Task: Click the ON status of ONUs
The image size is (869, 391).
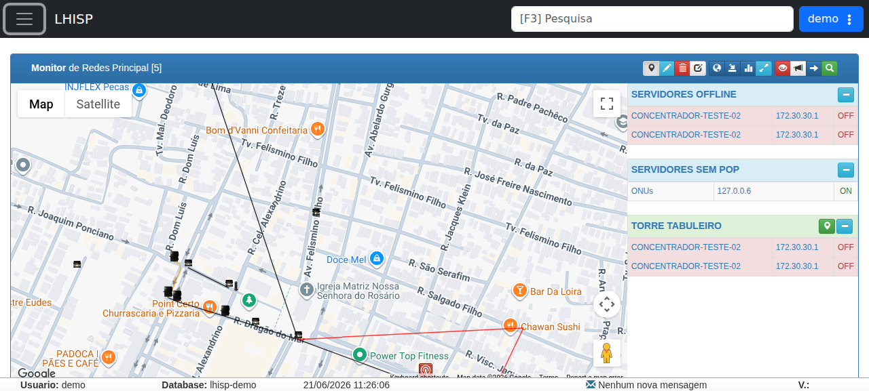Action: [x=845, y=191]
